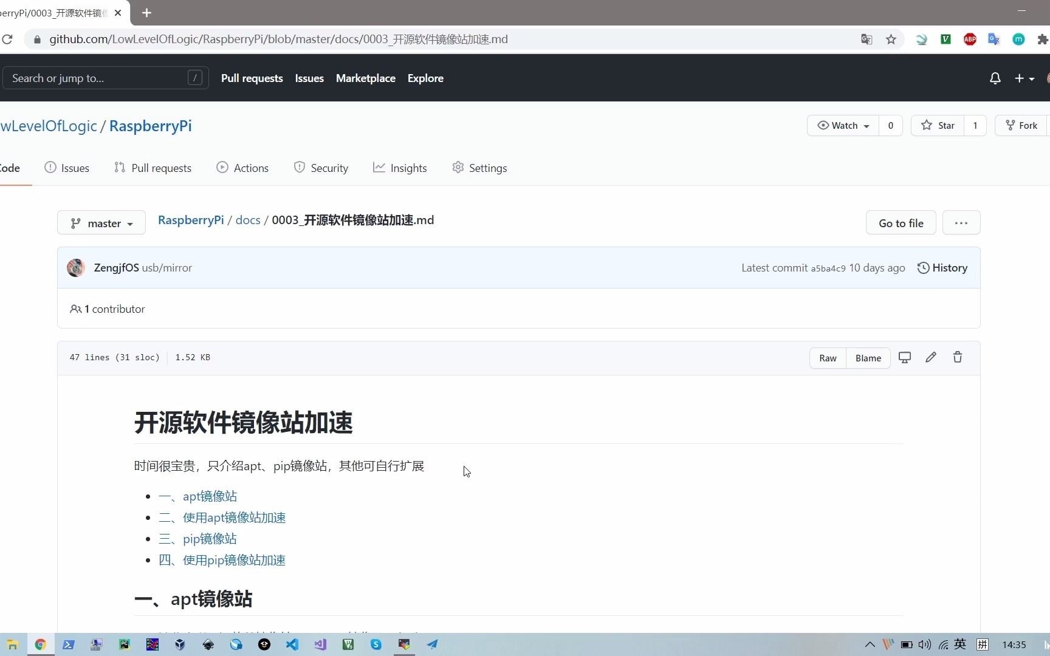Open Visual Studio Code from the taskbar
This screenshot has width=1050, height=656.
click(292, 644)
